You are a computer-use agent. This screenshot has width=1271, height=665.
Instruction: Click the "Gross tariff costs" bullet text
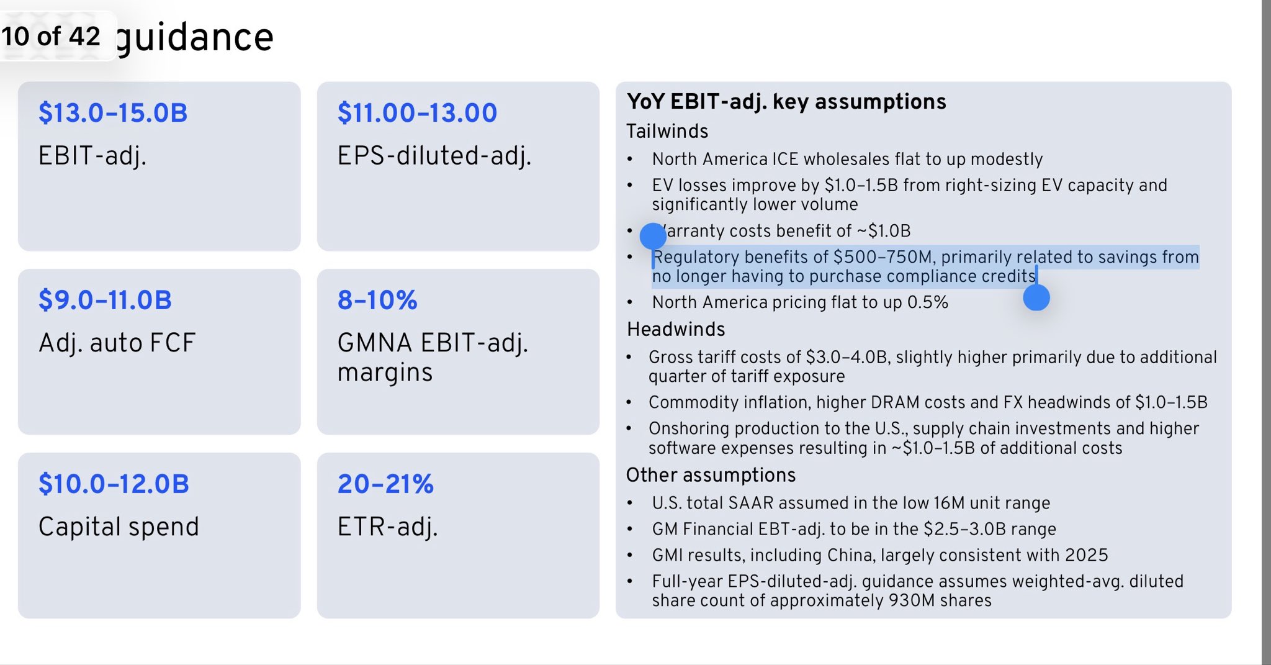(x=932, y=357)
